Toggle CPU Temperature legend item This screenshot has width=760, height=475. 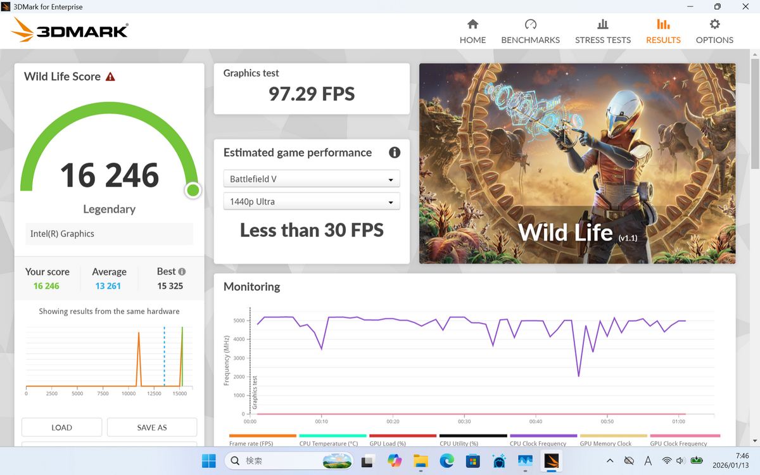point(333,441)
